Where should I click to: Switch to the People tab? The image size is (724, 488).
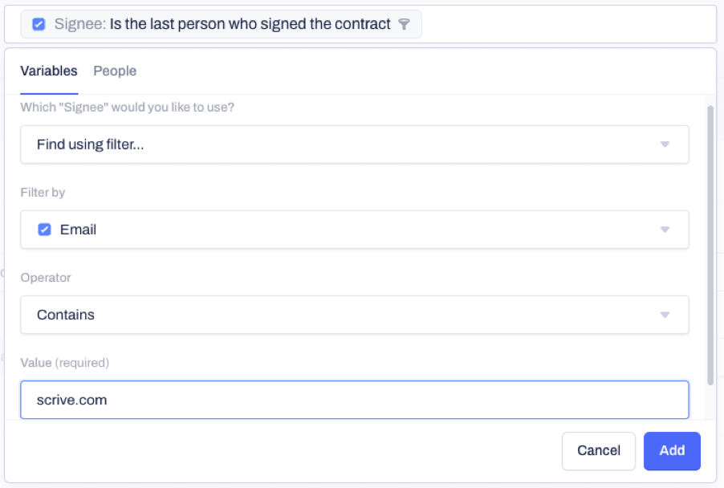tap(115, 71)
